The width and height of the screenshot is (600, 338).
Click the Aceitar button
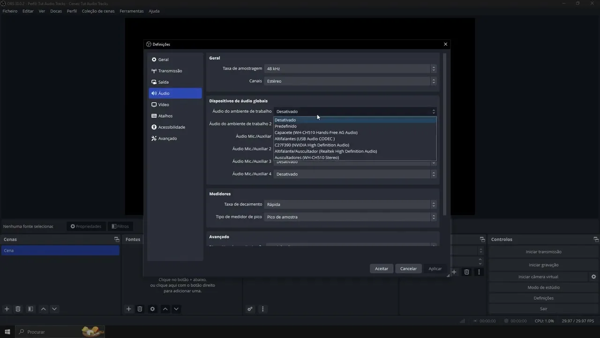coord(382,269)
